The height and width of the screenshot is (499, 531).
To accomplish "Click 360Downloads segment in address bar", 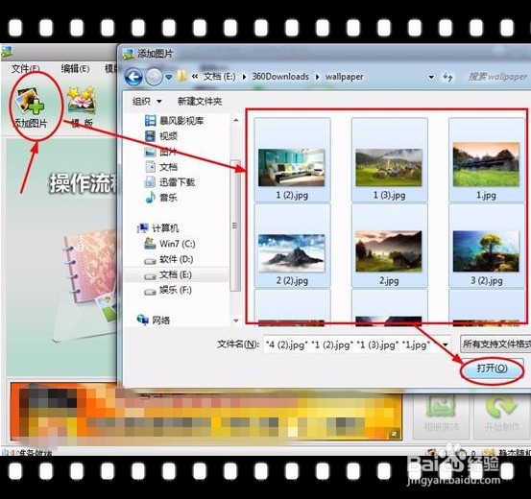I will tap(280, 77).
